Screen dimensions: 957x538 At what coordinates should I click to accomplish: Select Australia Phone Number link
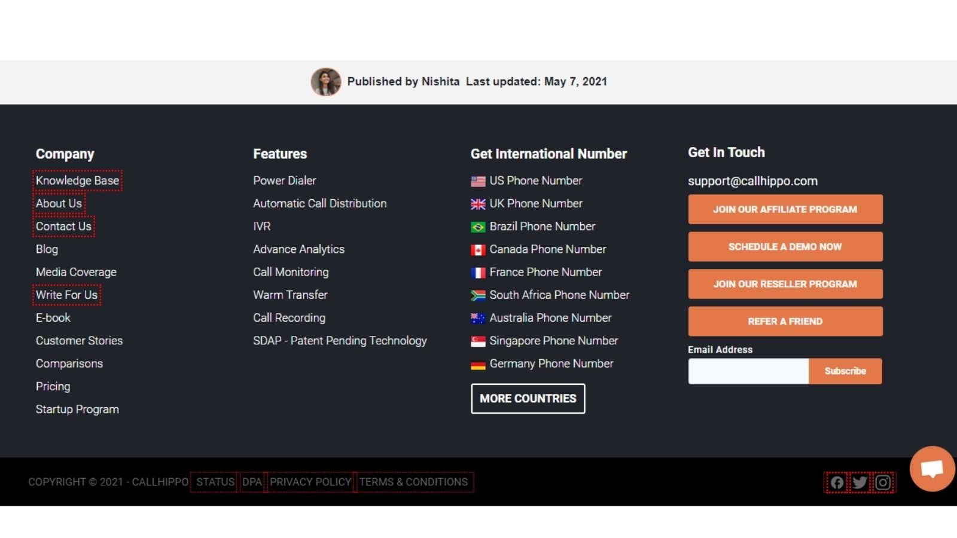(x=550, y=318)
